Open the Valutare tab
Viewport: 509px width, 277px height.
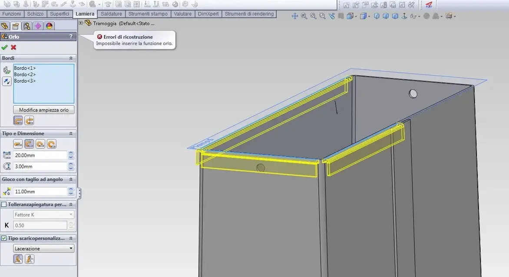[x=182, y=14]
